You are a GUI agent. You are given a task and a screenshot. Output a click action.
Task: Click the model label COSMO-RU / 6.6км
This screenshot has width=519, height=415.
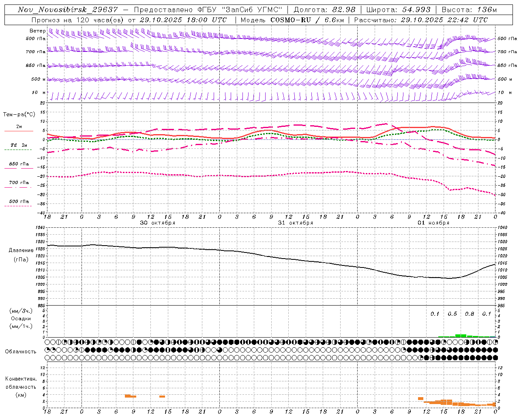[x=307, y=20]
